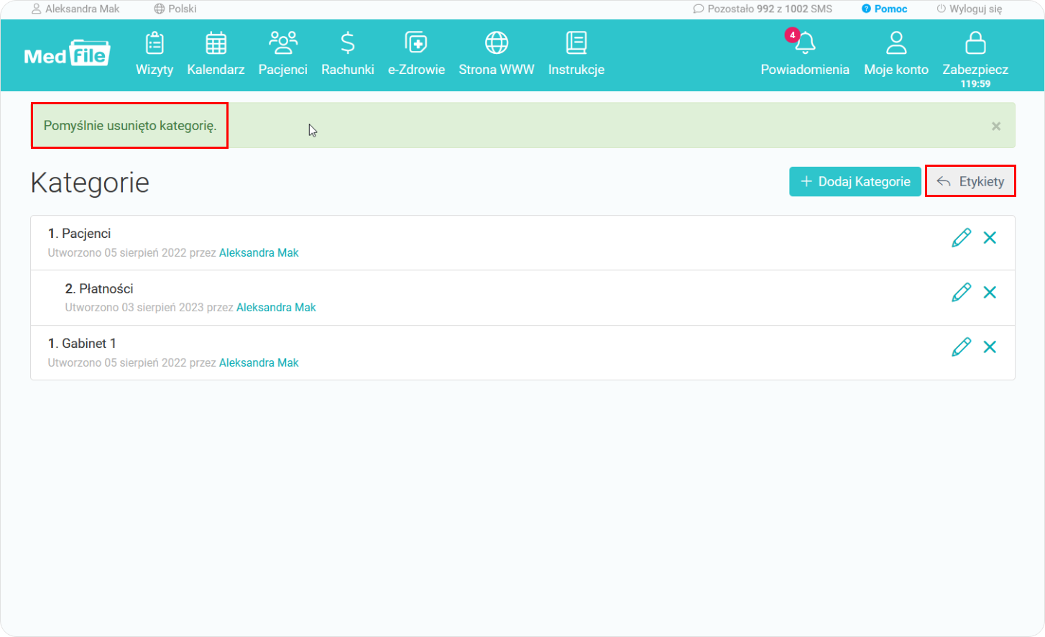This screenshot has height=637, width=1045.
Task: Select the '1. Pacjenci' category title
Action: [80, 234]
